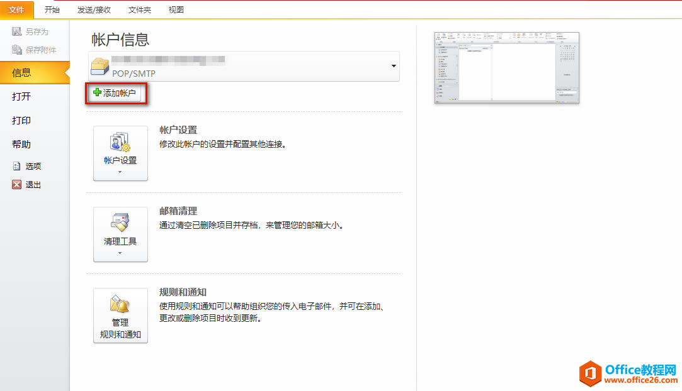Click the orange 文件 tab

tap(17, 10)
